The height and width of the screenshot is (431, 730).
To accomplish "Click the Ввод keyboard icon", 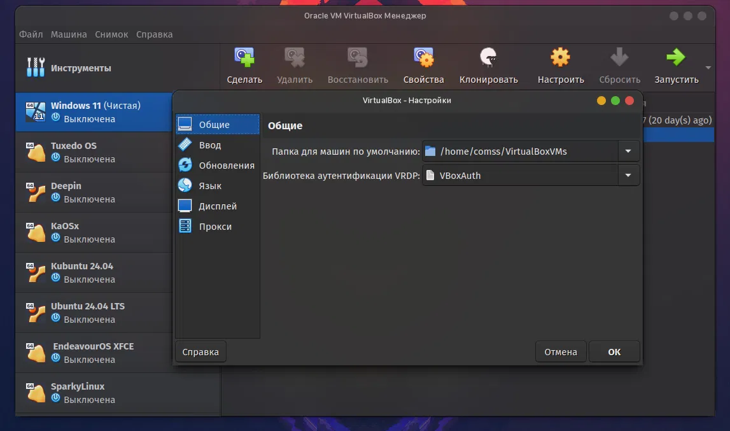I will pos(185,145).
